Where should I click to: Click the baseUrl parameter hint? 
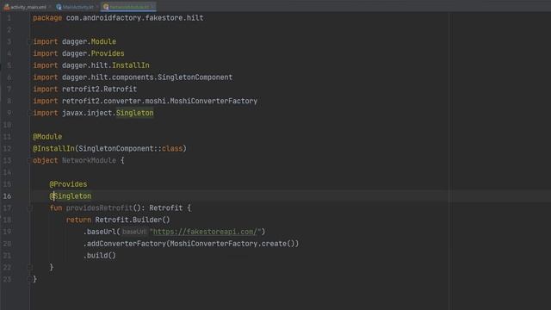coord(134,232)
